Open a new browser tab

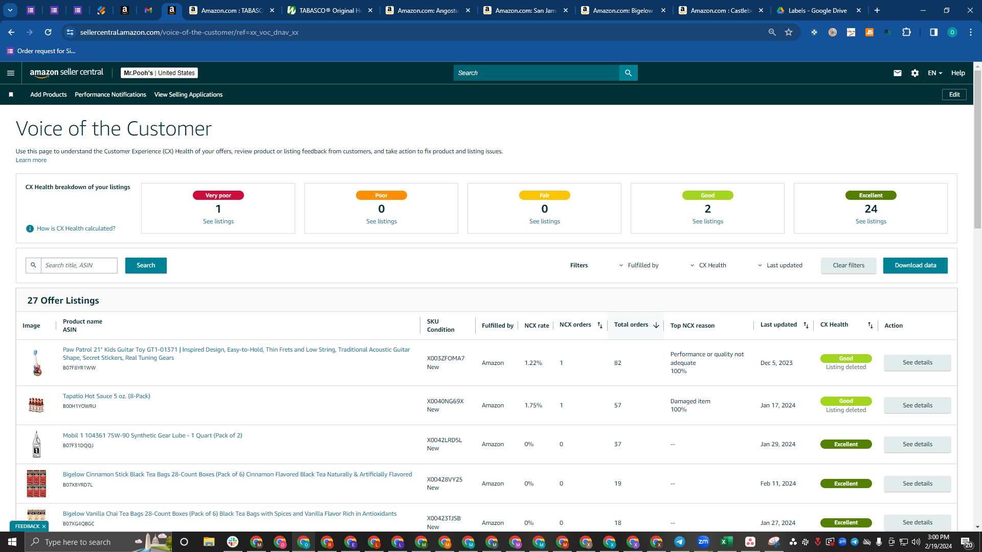[877, 10]
